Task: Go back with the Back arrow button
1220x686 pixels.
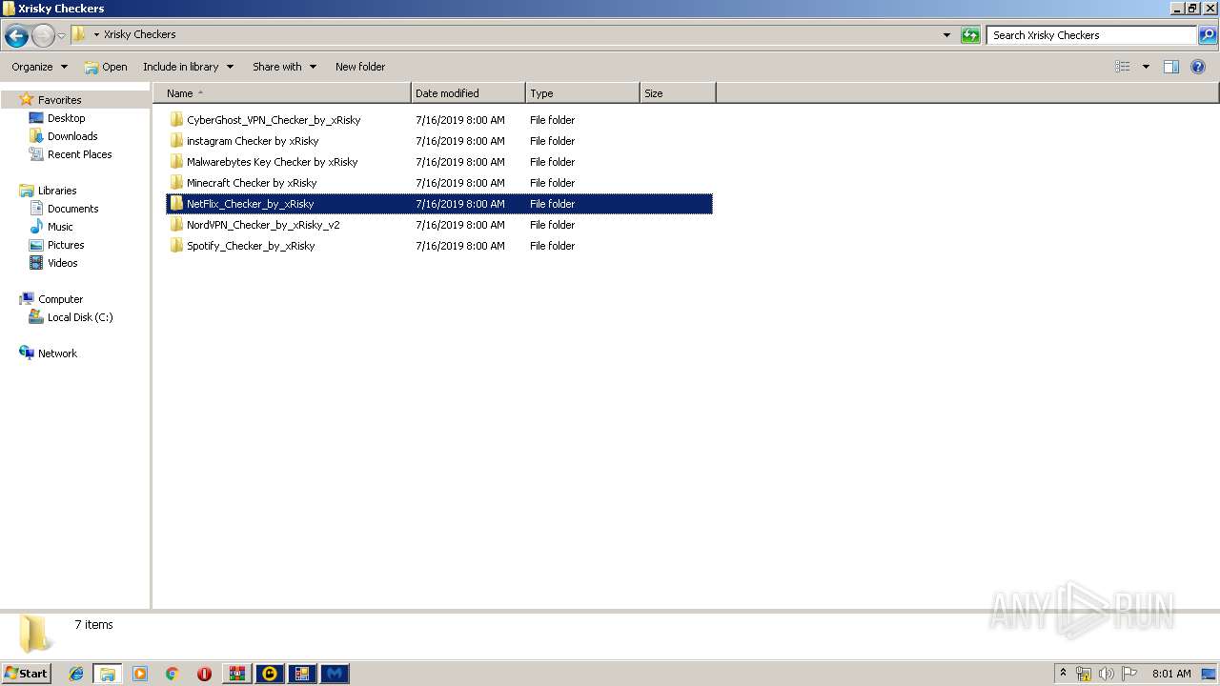Action: click(16, 36)
